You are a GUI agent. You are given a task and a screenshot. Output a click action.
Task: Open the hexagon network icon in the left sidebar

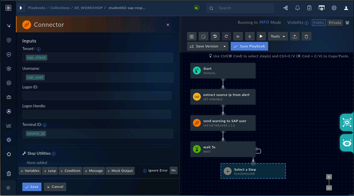pyautogui.click(x=9, y=111)
